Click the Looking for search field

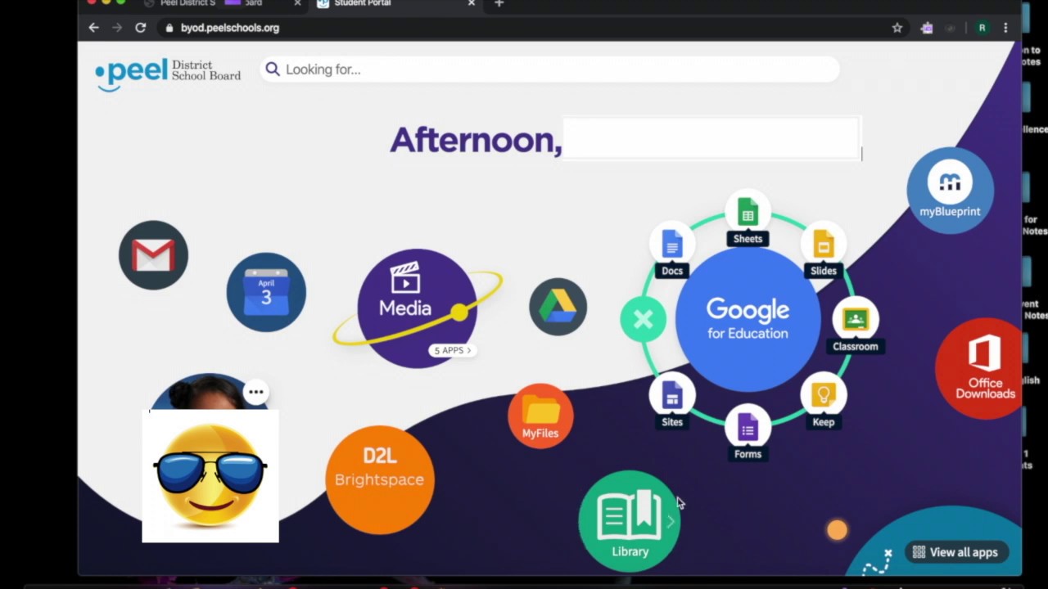tap(549, 70)
